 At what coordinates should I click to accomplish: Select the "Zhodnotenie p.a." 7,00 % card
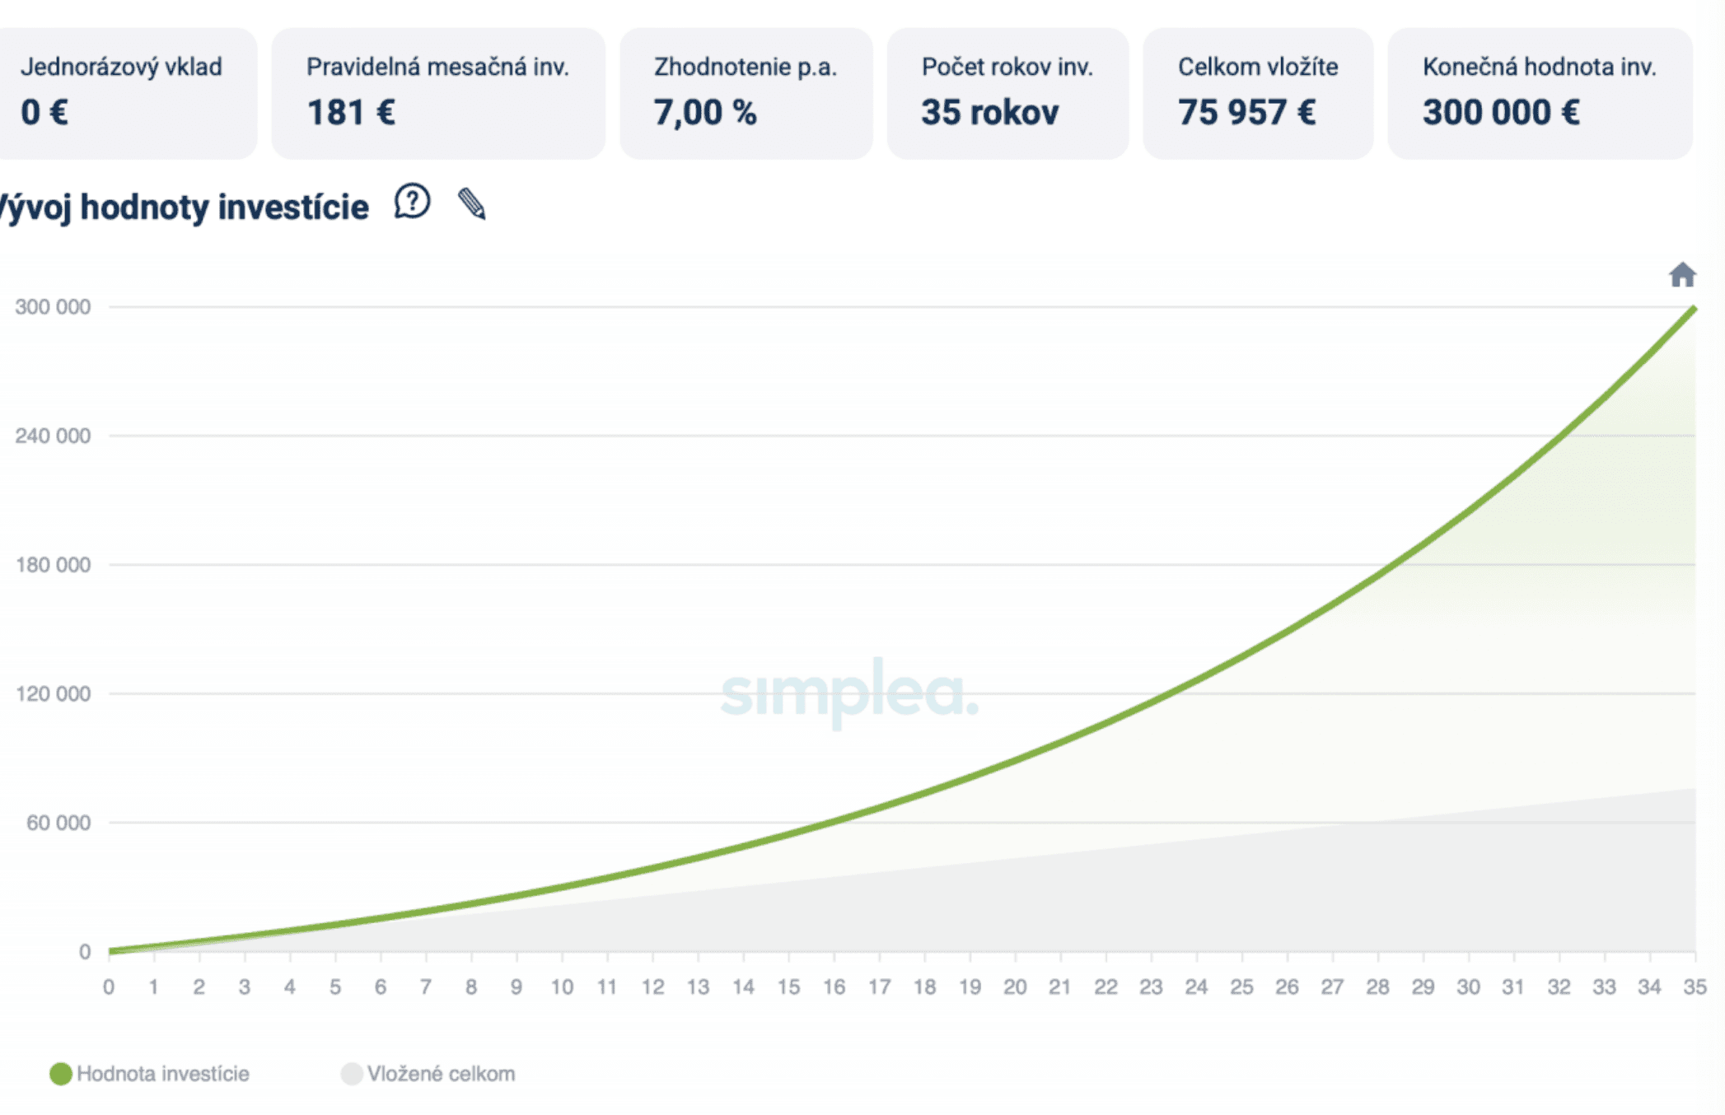[x=746, y=92]
